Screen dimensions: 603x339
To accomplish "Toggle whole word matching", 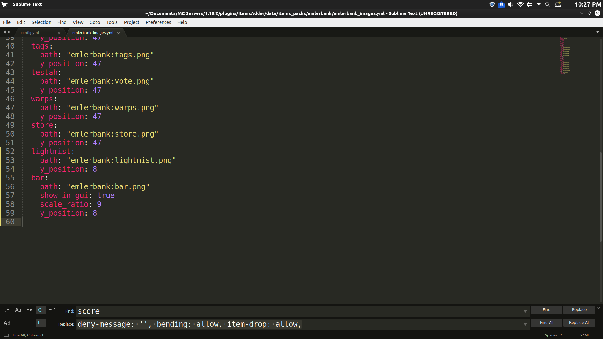I will pyautogui.click(x=29, y=310).
